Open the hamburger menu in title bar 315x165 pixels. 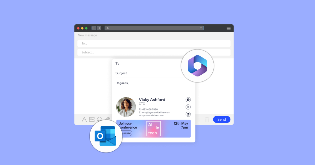click(x=229, y=28)
